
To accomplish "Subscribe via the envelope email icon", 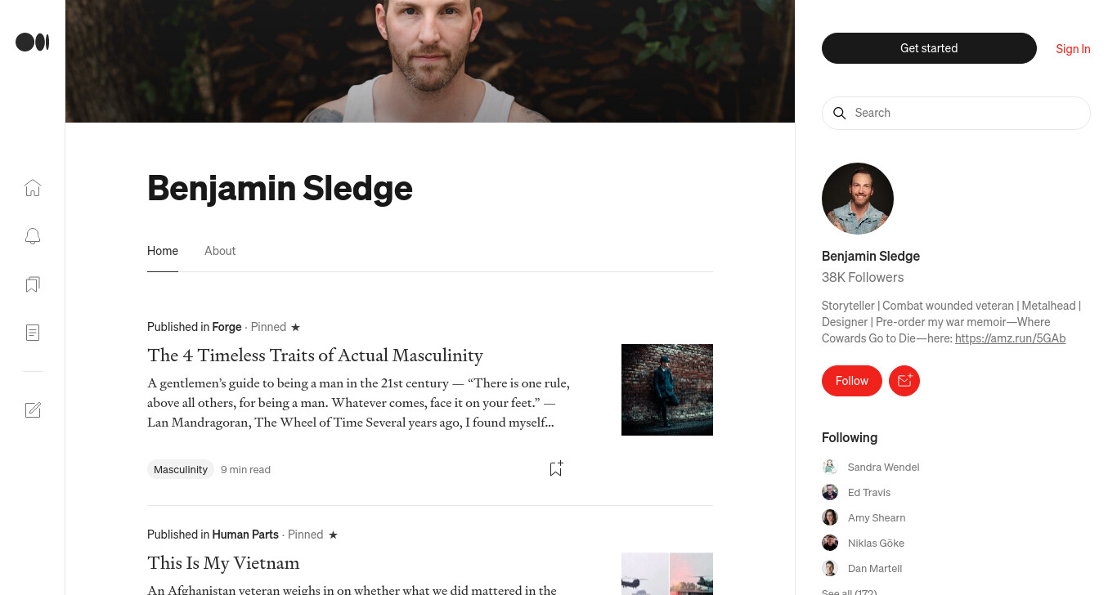I will coord(904,381).
